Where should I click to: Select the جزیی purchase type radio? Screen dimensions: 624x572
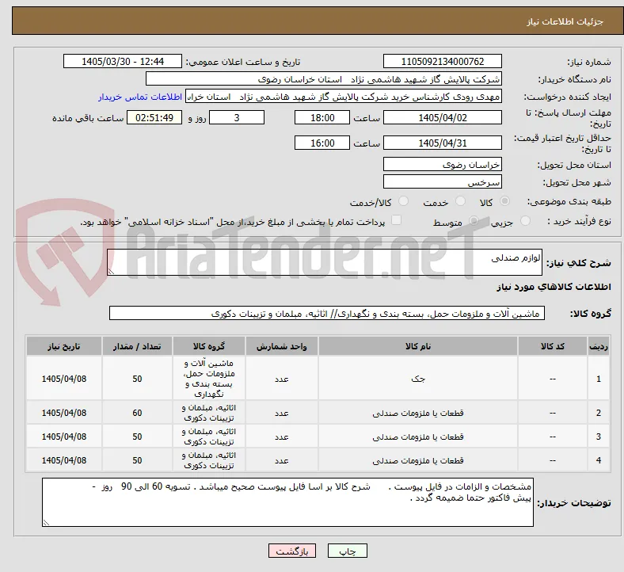click(525, 220)
